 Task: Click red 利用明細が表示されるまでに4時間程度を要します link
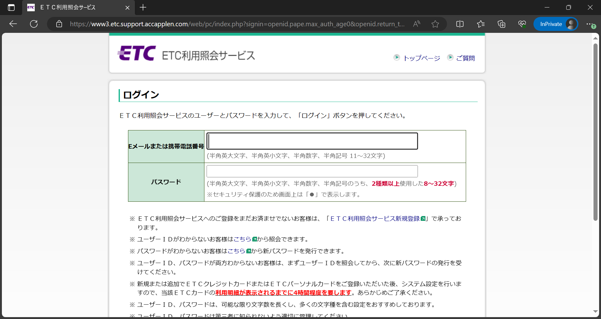[284, 293]
